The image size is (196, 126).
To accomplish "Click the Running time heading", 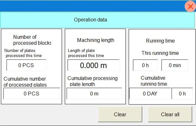I will pos(160,41).
